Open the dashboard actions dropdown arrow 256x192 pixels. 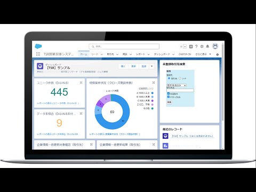[151, 66]
